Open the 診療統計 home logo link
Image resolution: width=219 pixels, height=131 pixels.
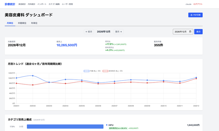[x=10, y=4]
